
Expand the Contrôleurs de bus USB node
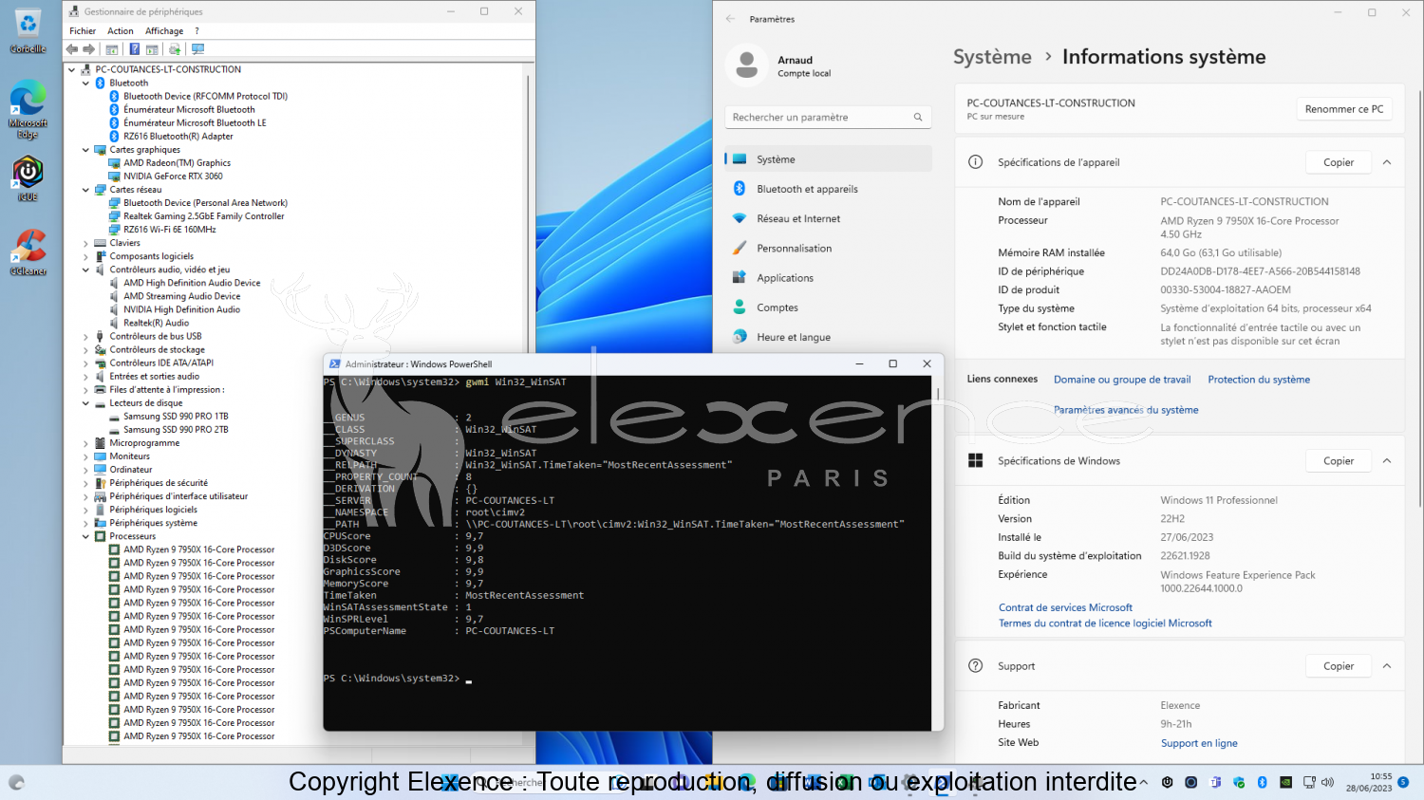click(85, 337)
